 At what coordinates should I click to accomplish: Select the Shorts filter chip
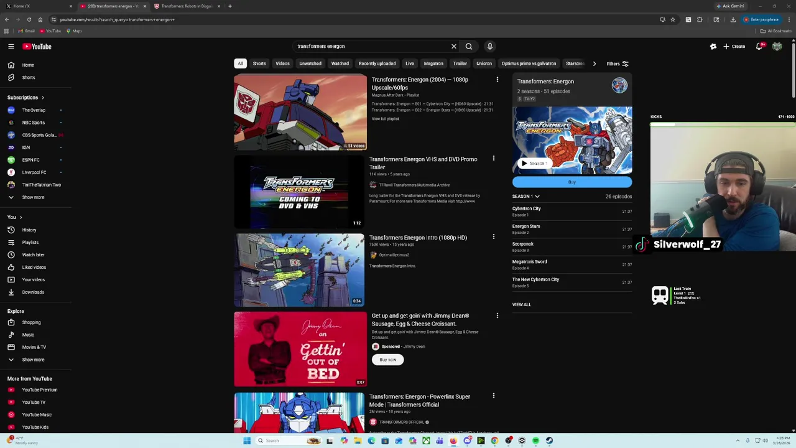(259, 63)
